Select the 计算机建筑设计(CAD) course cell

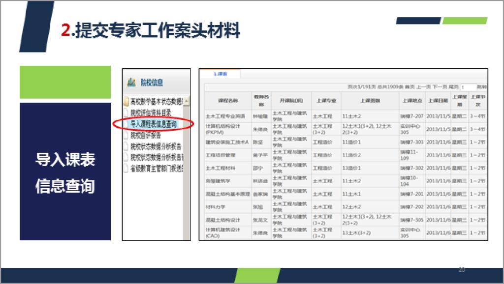coord(228,233)
